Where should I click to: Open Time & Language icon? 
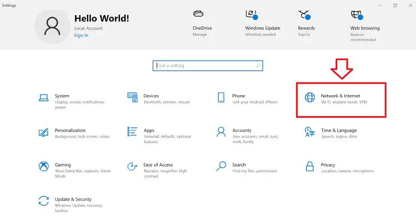[x=310, y=132]
